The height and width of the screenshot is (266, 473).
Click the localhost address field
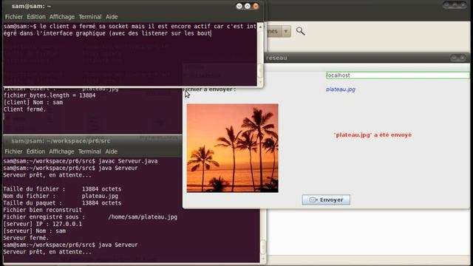tap(398, 75)
